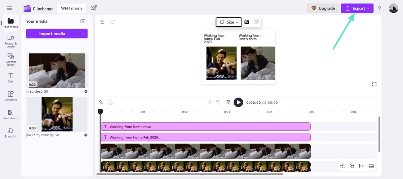Image resolution: width=403 pixels, height=179 pixels.
Task: Skip forward five seconds
Action: tap(228, 102)
